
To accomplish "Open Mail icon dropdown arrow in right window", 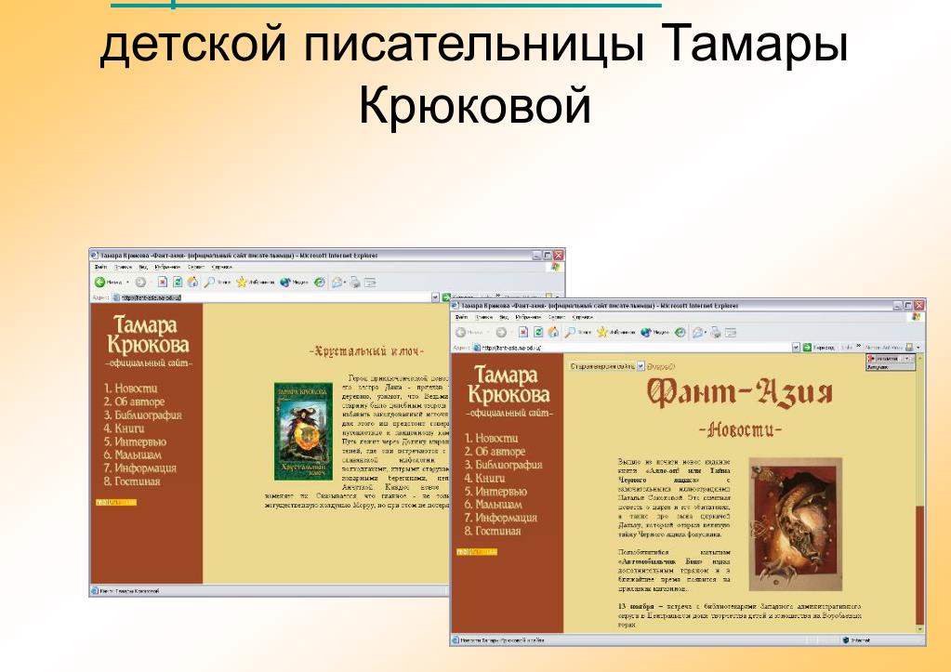I will [x=706, y=333].
